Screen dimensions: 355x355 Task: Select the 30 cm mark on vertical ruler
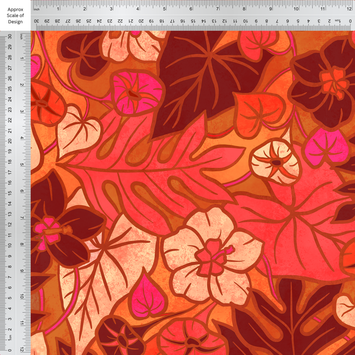tap(10, 36)
